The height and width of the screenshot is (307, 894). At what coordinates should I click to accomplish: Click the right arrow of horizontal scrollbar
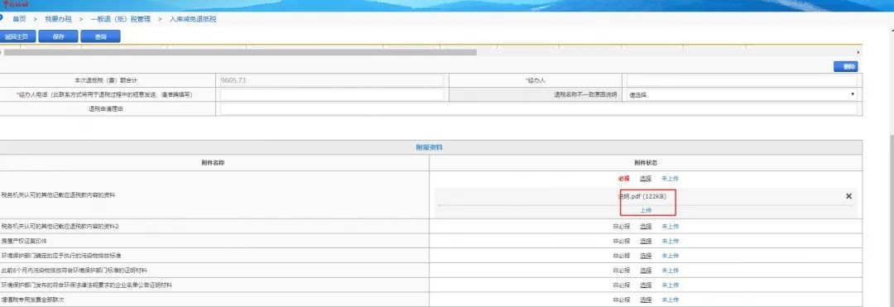858,52
